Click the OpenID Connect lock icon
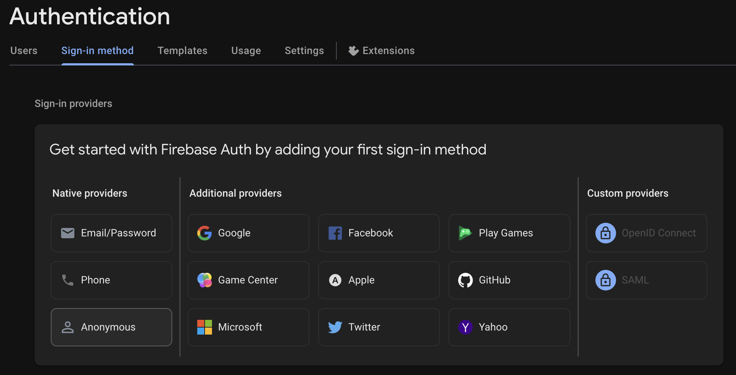Image resolution: width=736 pixels, height=375 pixels. click(x=606, y=233)
